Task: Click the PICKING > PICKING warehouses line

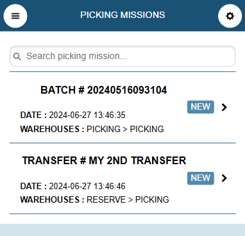Action: click(125, 129)
